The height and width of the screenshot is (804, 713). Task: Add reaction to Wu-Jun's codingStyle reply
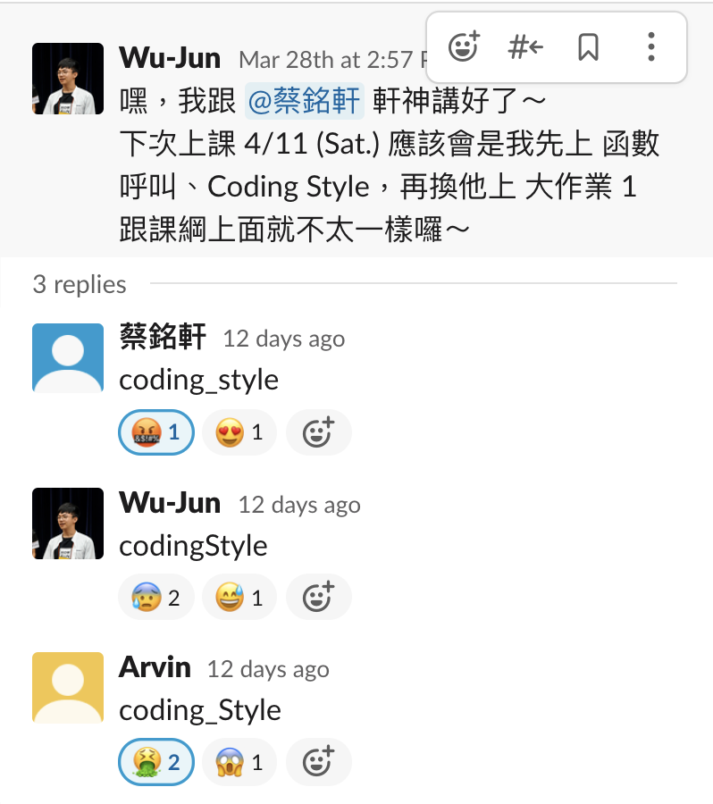(x=319, y=597)
